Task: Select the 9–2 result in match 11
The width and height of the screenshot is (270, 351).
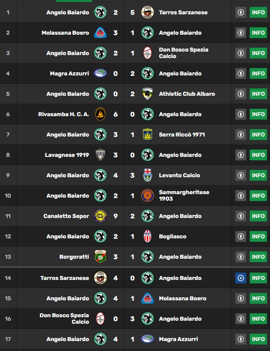Action: (124, 216)
